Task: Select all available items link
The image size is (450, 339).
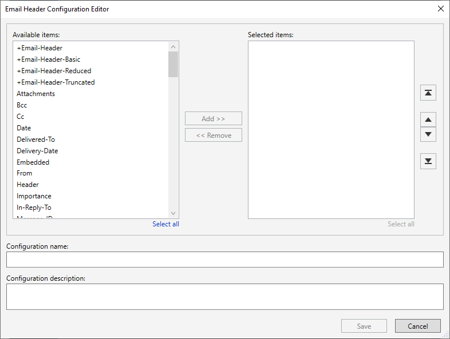Action: 165,224
